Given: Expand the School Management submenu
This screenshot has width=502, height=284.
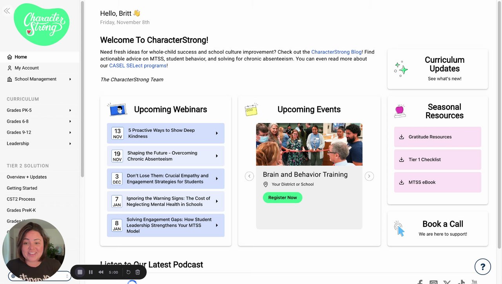Looking at the screenshot, I should click(x=70, y=79).
